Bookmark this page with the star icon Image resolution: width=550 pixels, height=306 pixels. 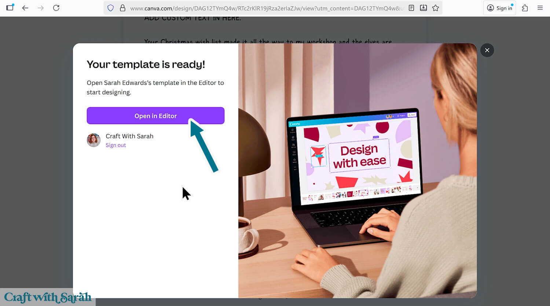pos(436,8)
